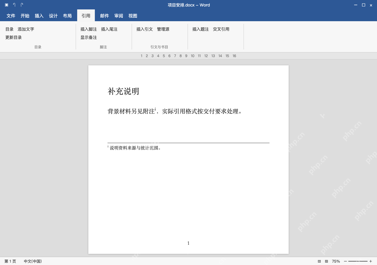Image resolution: width=377 pixels, height=265 pixels.
Task: Click the save icon in title bar
Action: coord(6,5)
